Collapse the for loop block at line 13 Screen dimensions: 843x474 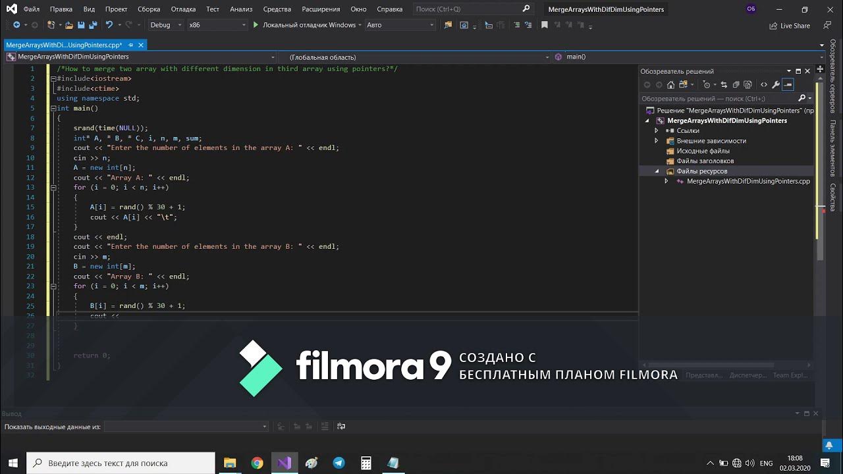click(x=53, y=187)
